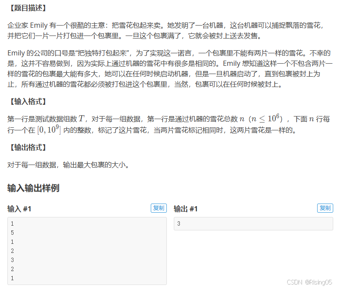338x288 pixels.
Task: Click the sample output box showing 3
Action: coord(254,223)
